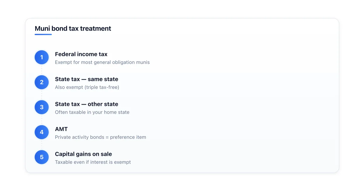
Task: Select the step 3 circle badge
Action: (42, 107)
